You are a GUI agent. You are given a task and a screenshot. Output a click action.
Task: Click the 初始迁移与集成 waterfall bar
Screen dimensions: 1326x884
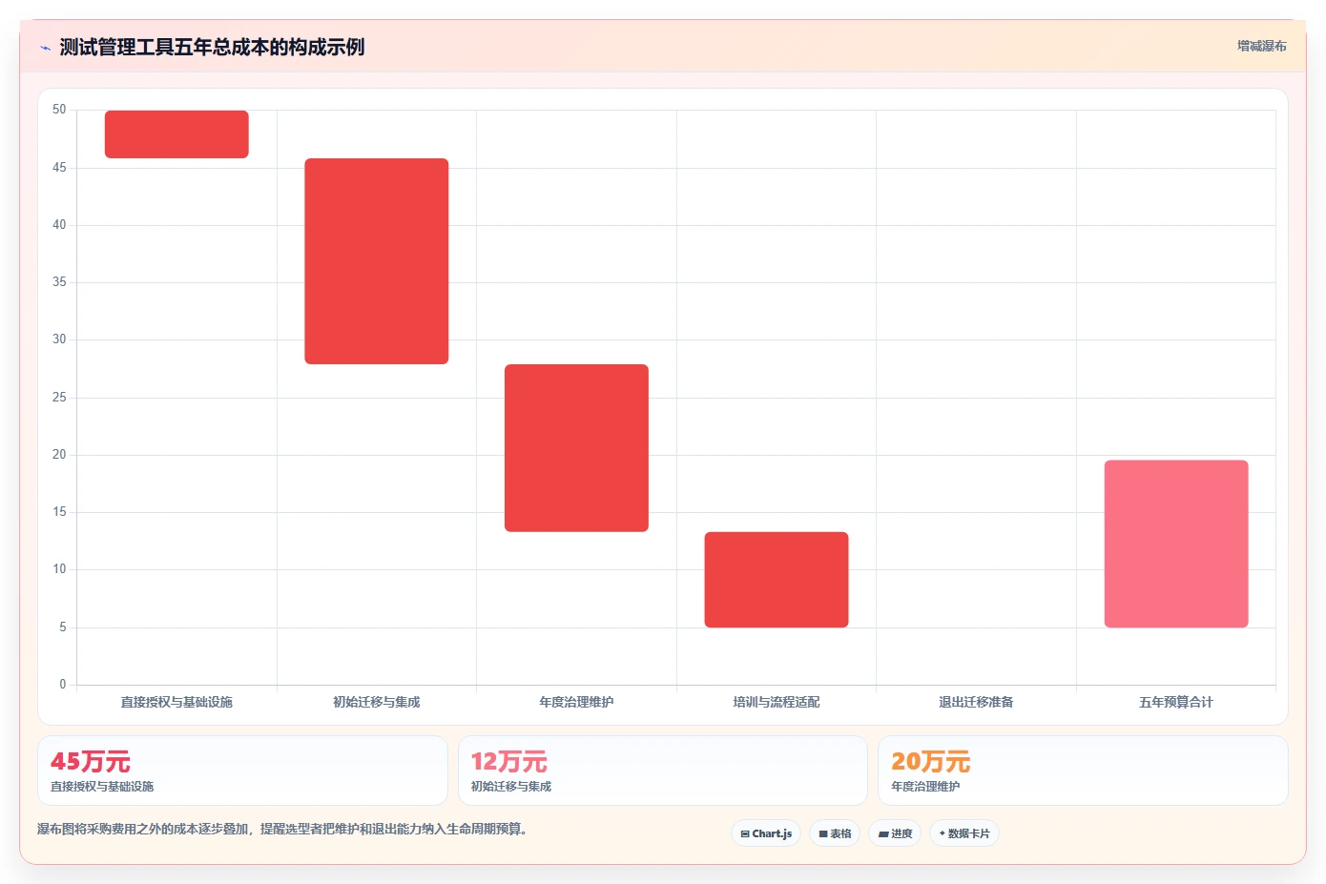tap(377, 261)
